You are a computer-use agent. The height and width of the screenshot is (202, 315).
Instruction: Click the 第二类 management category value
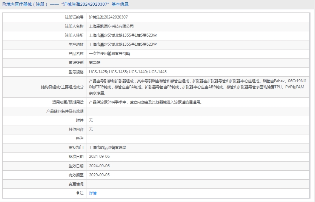(x=94, y=63)
